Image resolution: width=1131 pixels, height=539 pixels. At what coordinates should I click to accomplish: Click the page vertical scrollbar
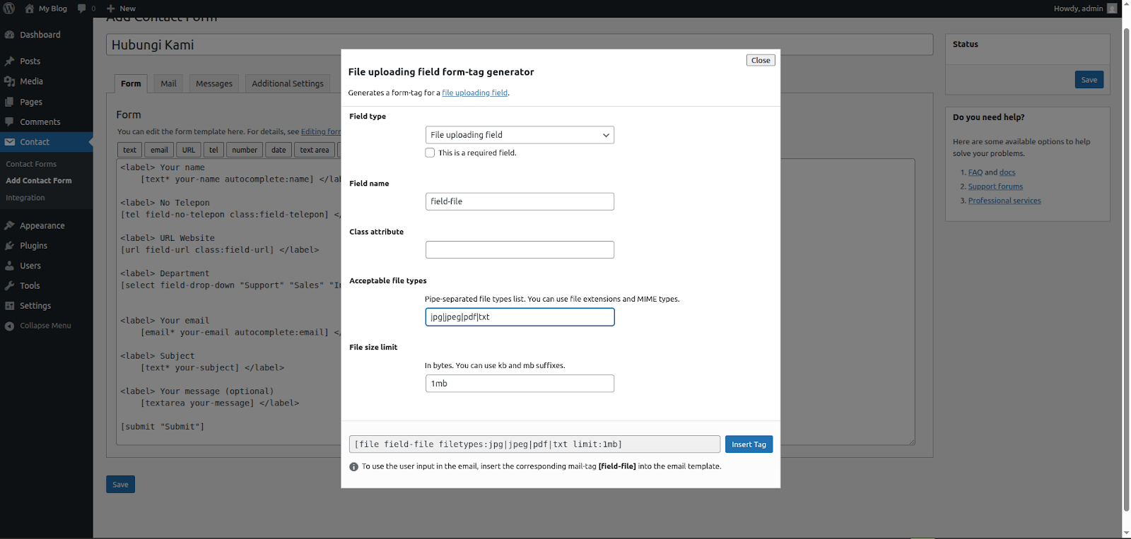(x=1126, y=268)
